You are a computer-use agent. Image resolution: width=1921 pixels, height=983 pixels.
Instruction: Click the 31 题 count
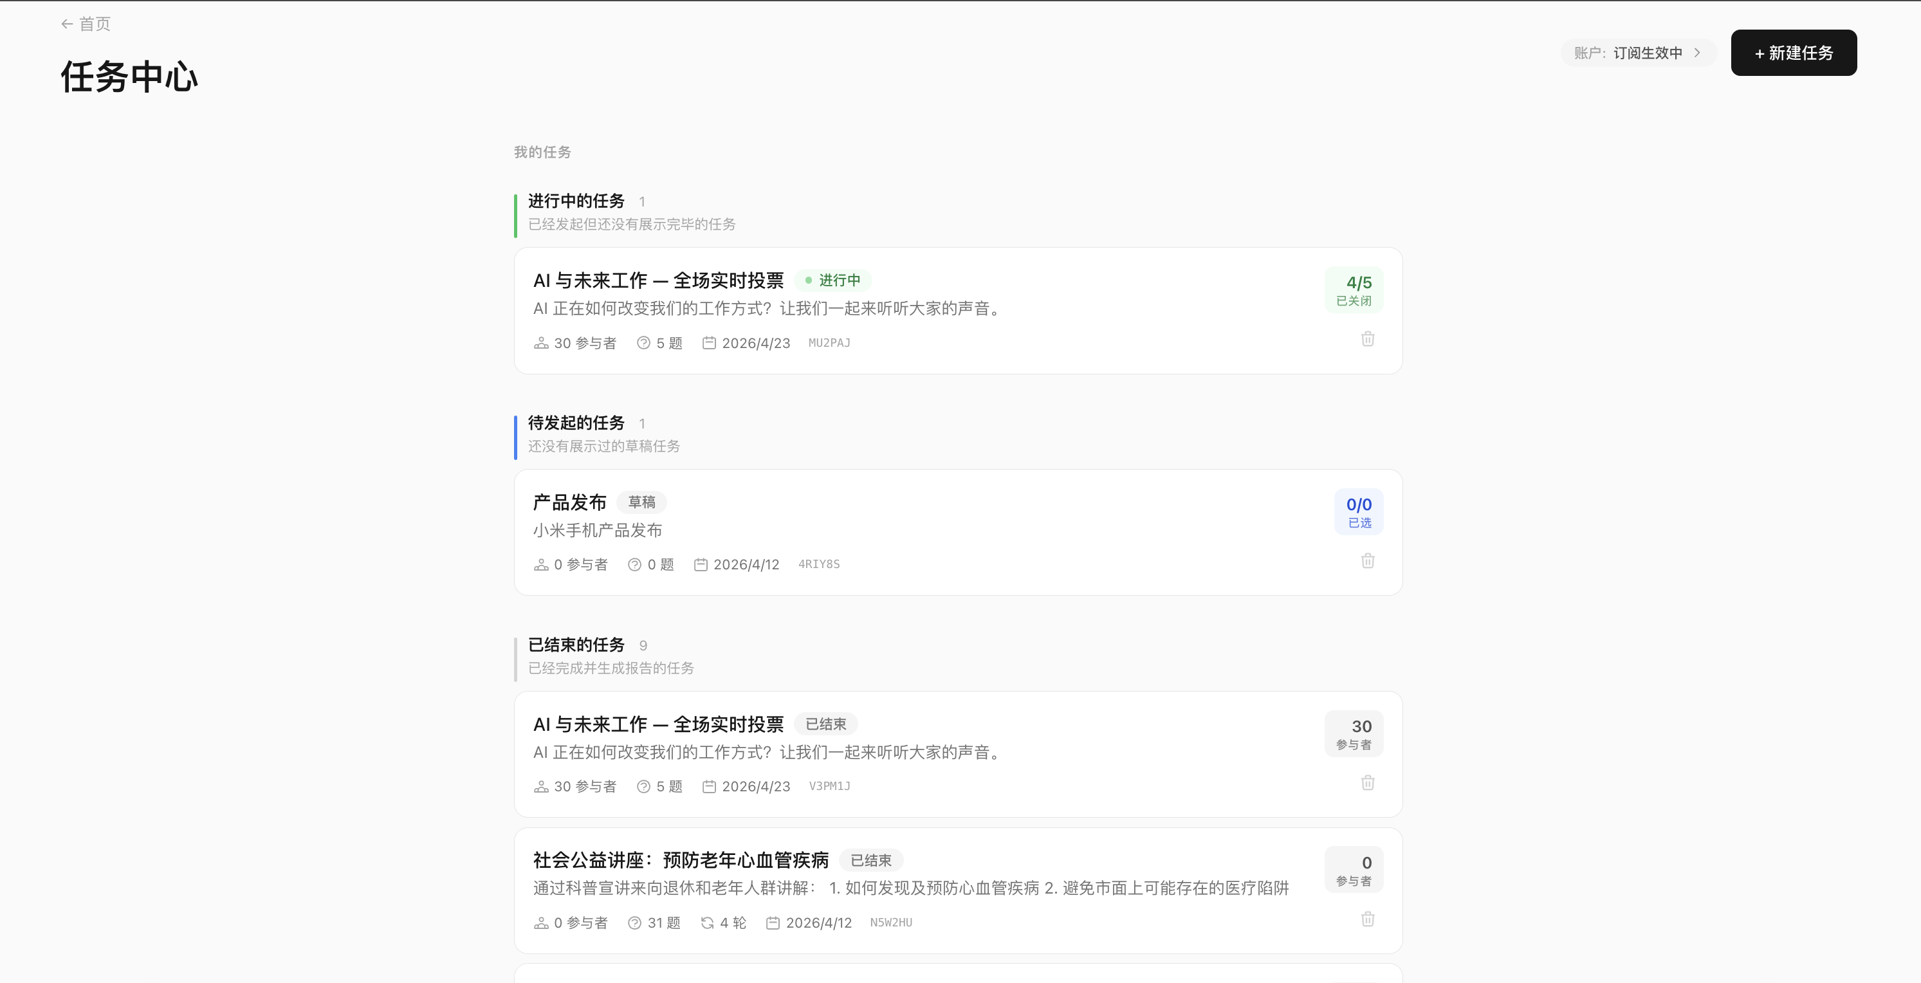click(x=664, y=923)
